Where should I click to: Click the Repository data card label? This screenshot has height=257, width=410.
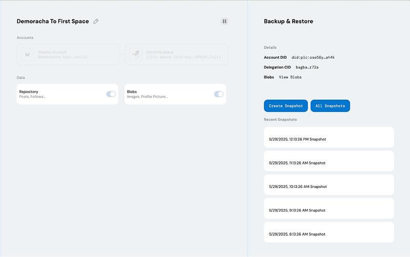coord(29,92)
